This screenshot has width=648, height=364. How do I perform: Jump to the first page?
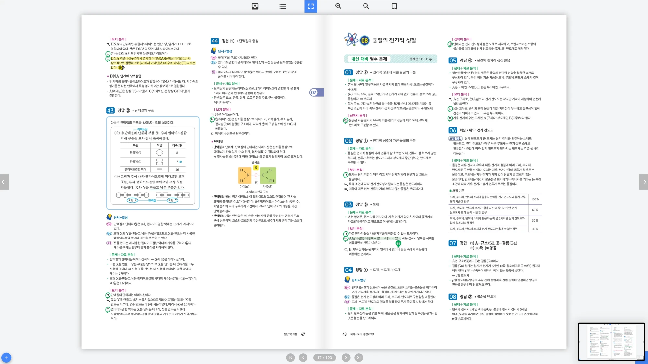[290, 358]
